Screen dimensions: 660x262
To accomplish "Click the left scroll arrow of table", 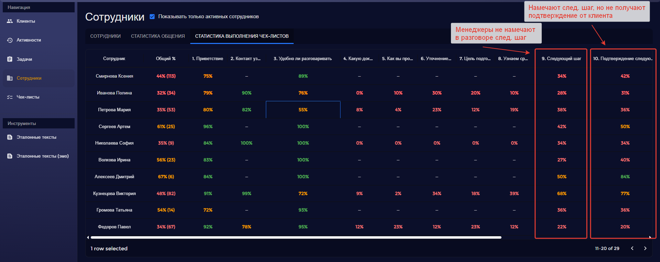I will click(x=88, y=237).
